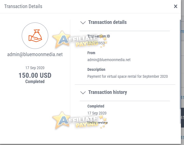Image resolution: width=184 pixels, height=145 pixels.
Task: Click the Transaction history section heading
Action: point(108,92)
